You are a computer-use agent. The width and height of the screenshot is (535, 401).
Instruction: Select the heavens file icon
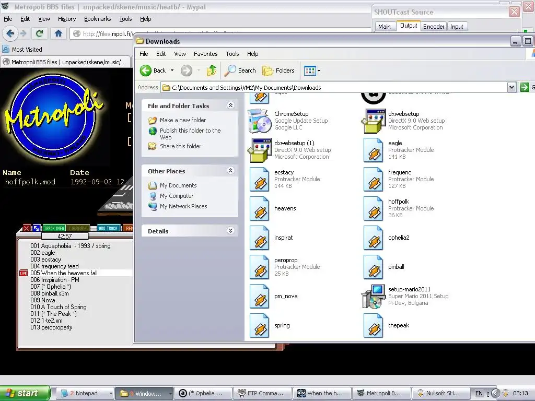click(259, 209)
